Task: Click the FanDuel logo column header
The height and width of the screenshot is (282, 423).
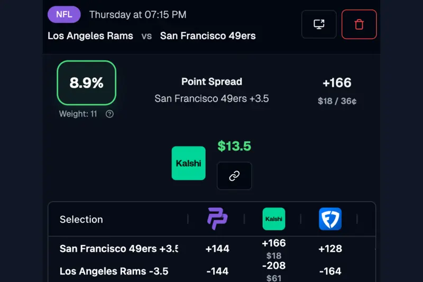Action: [x=330, y=219]
